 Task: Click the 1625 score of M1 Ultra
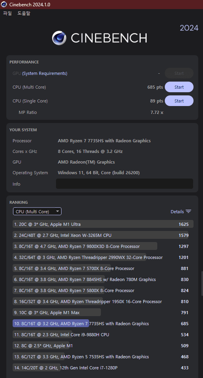click(183, 224)
